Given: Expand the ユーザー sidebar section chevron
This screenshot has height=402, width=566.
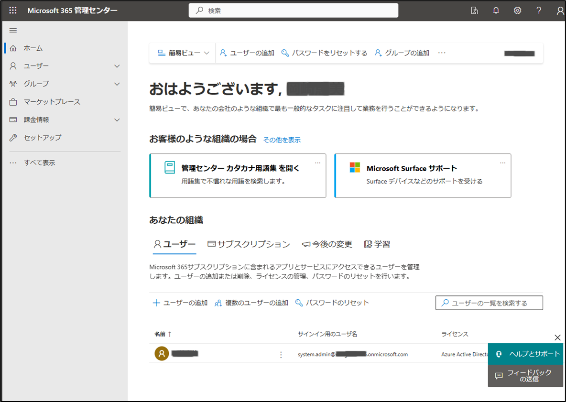Looking at the screenshot, I should click(x=117, y=66).
